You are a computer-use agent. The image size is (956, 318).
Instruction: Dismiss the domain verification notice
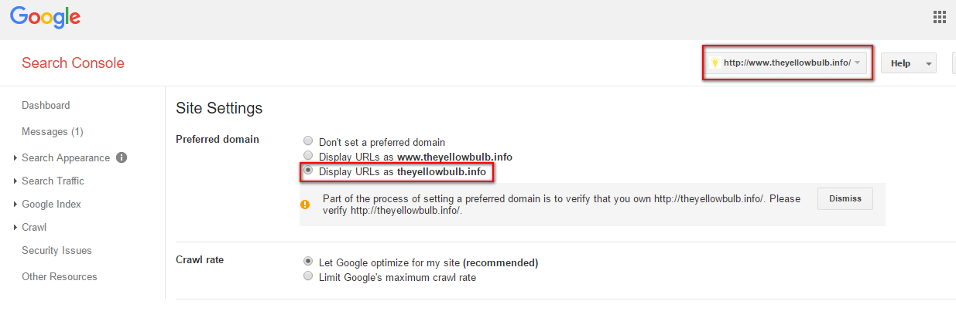tap(845, 198)
